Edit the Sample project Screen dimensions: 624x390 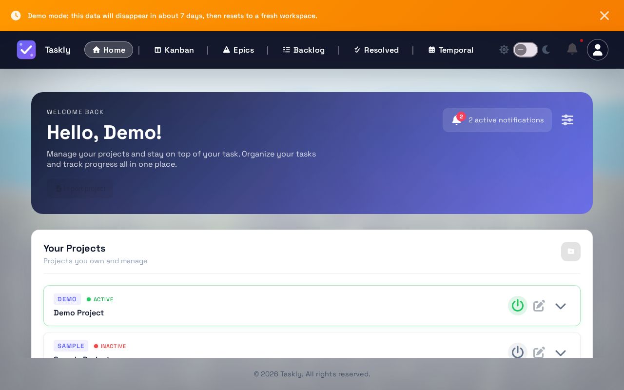point(539,352)
